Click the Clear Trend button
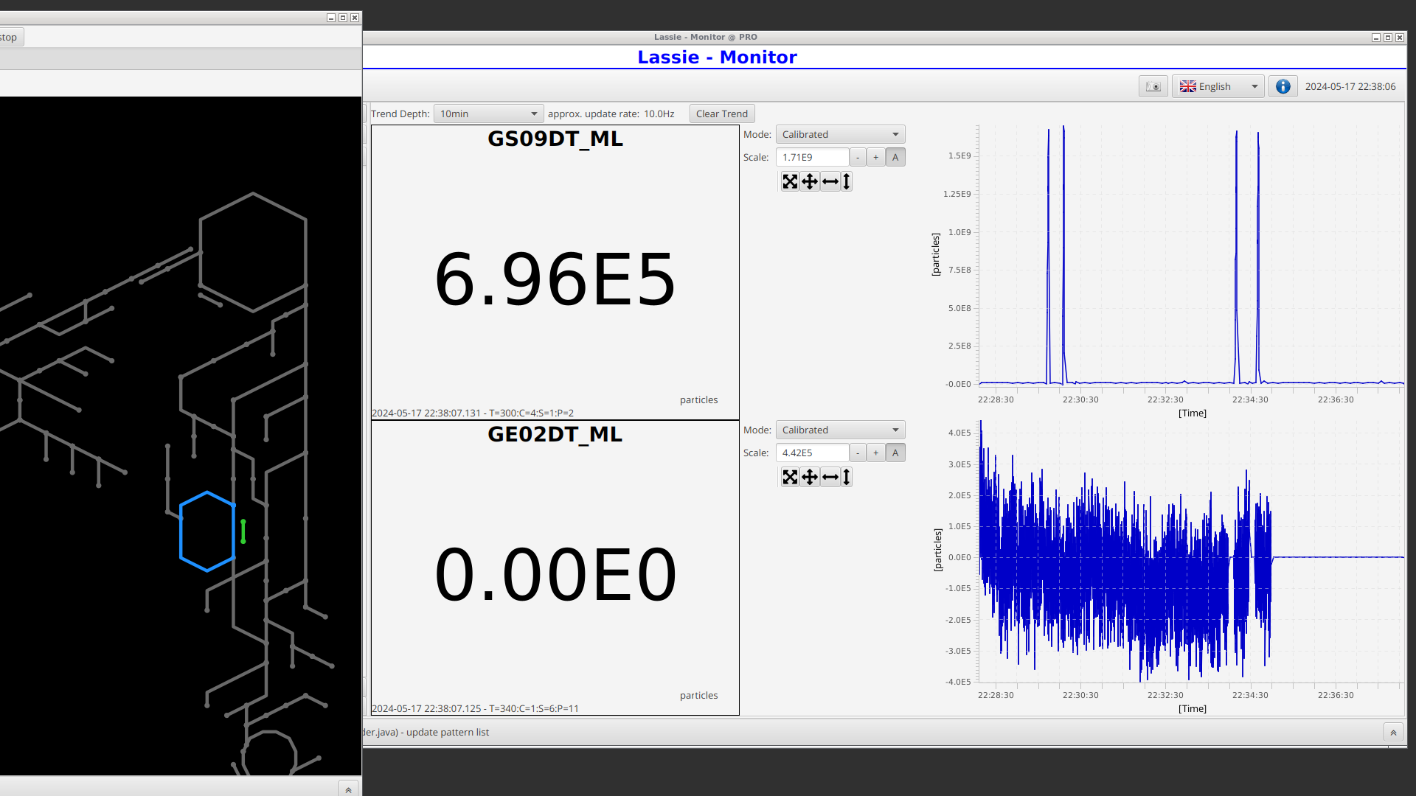This screenshot has height=796, width=1416. click(721, 114)
